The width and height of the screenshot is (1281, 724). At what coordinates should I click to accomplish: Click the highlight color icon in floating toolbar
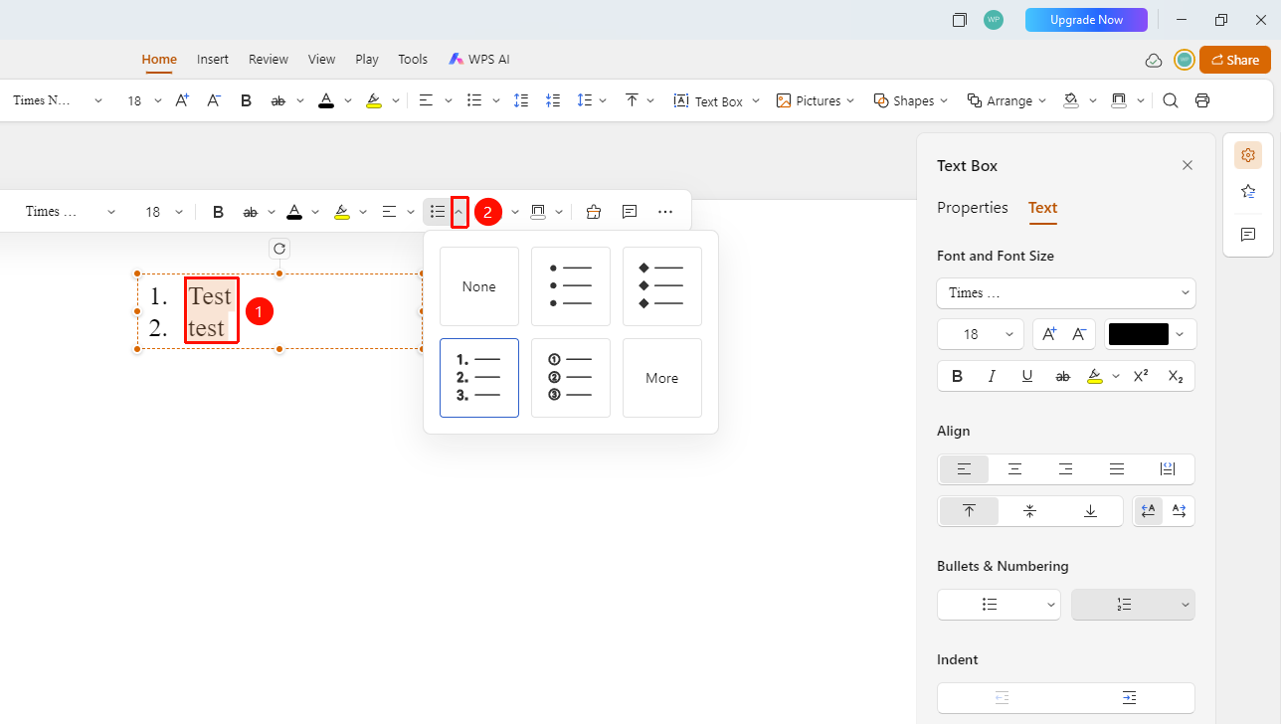(x=342, y=212)
